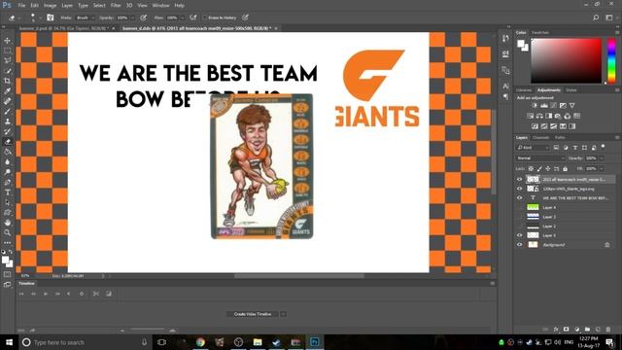Click the Create Video Timeline button
622x350 pixels.
point(253,314)
